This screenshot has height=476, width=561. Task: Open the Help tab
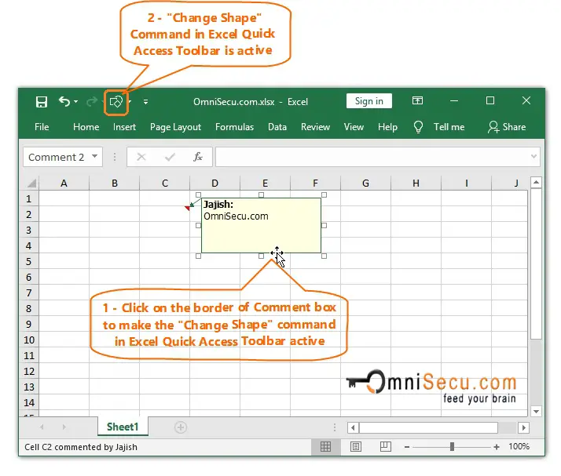pos(387,127)
